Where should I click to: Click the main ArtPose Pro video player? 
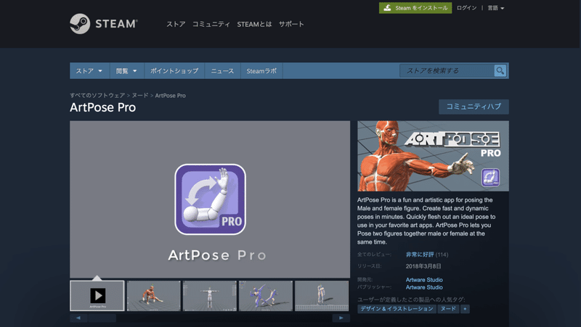tap(210, 199)
